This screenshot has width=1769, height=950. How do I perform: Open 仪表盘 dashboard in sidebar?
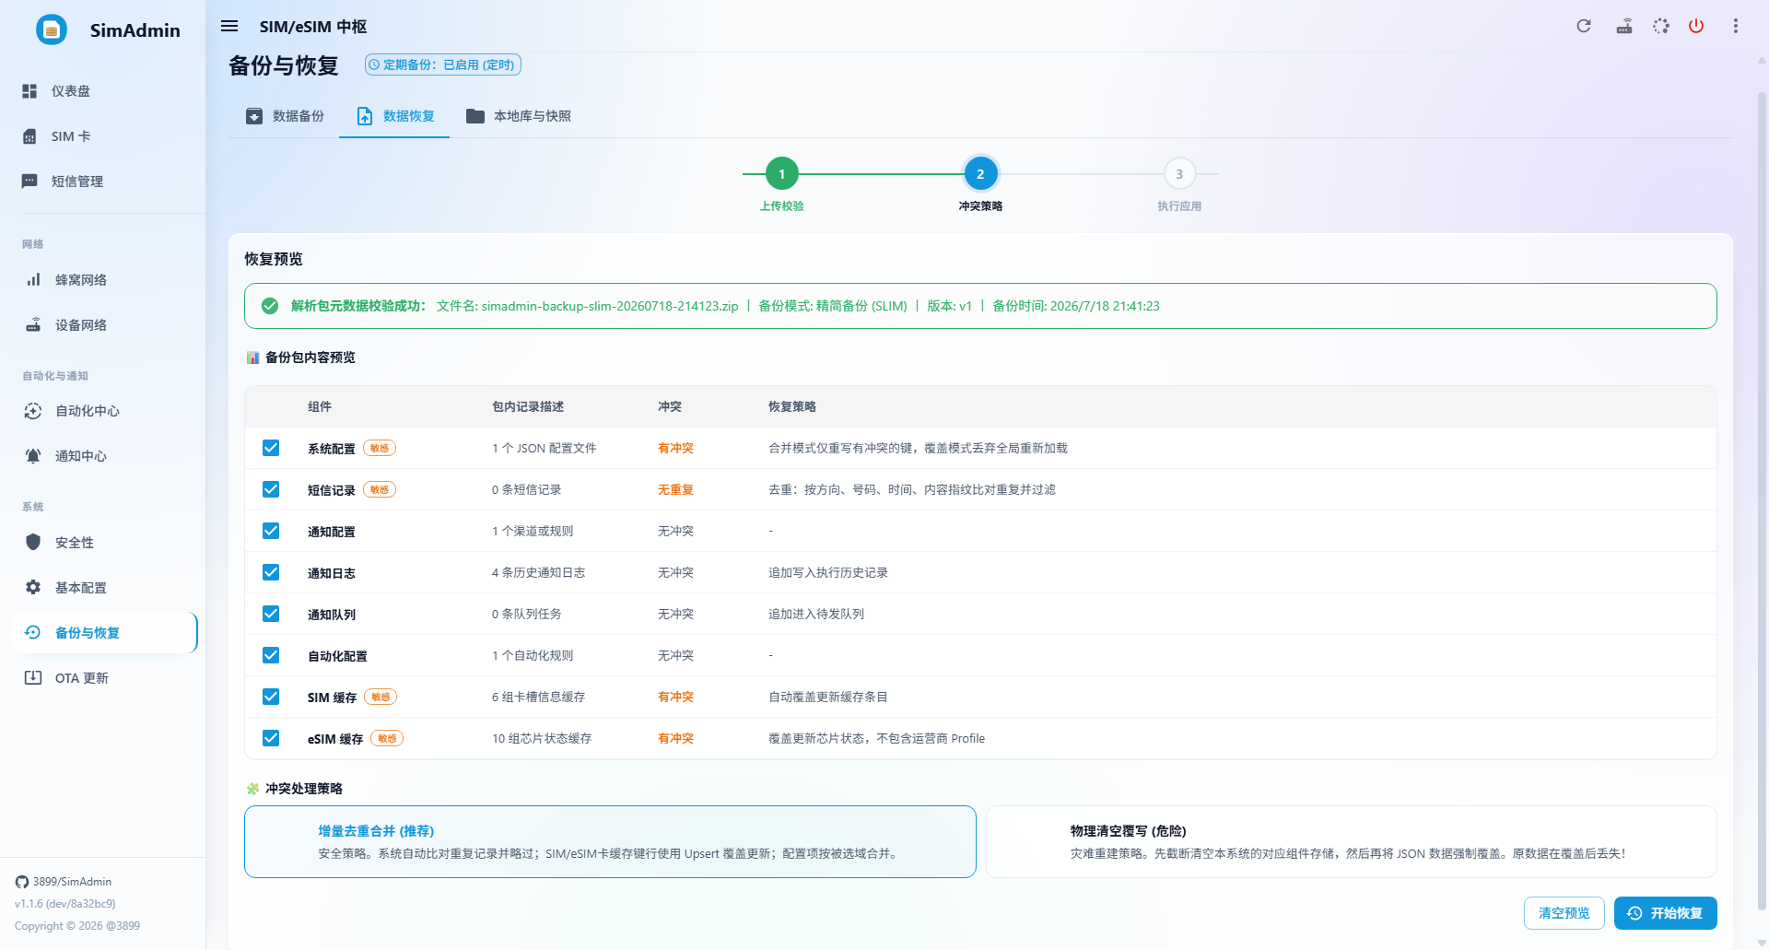click(x=102, y=91)
